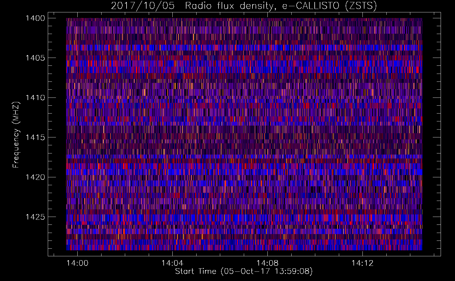Click the 14:12 time tick label
This screenshot has height=281, width=455.
[362, 263]
